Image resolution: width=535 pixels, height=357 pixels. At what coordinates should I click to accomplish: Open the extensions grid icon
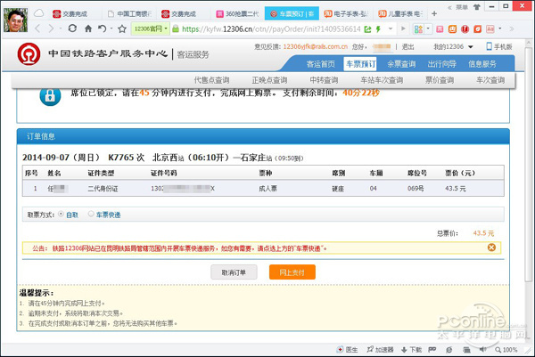(x=418, y=29)
